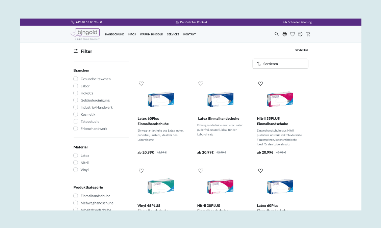
Task: Open the WARUM BINGOLD menu item
Action: 151,34
